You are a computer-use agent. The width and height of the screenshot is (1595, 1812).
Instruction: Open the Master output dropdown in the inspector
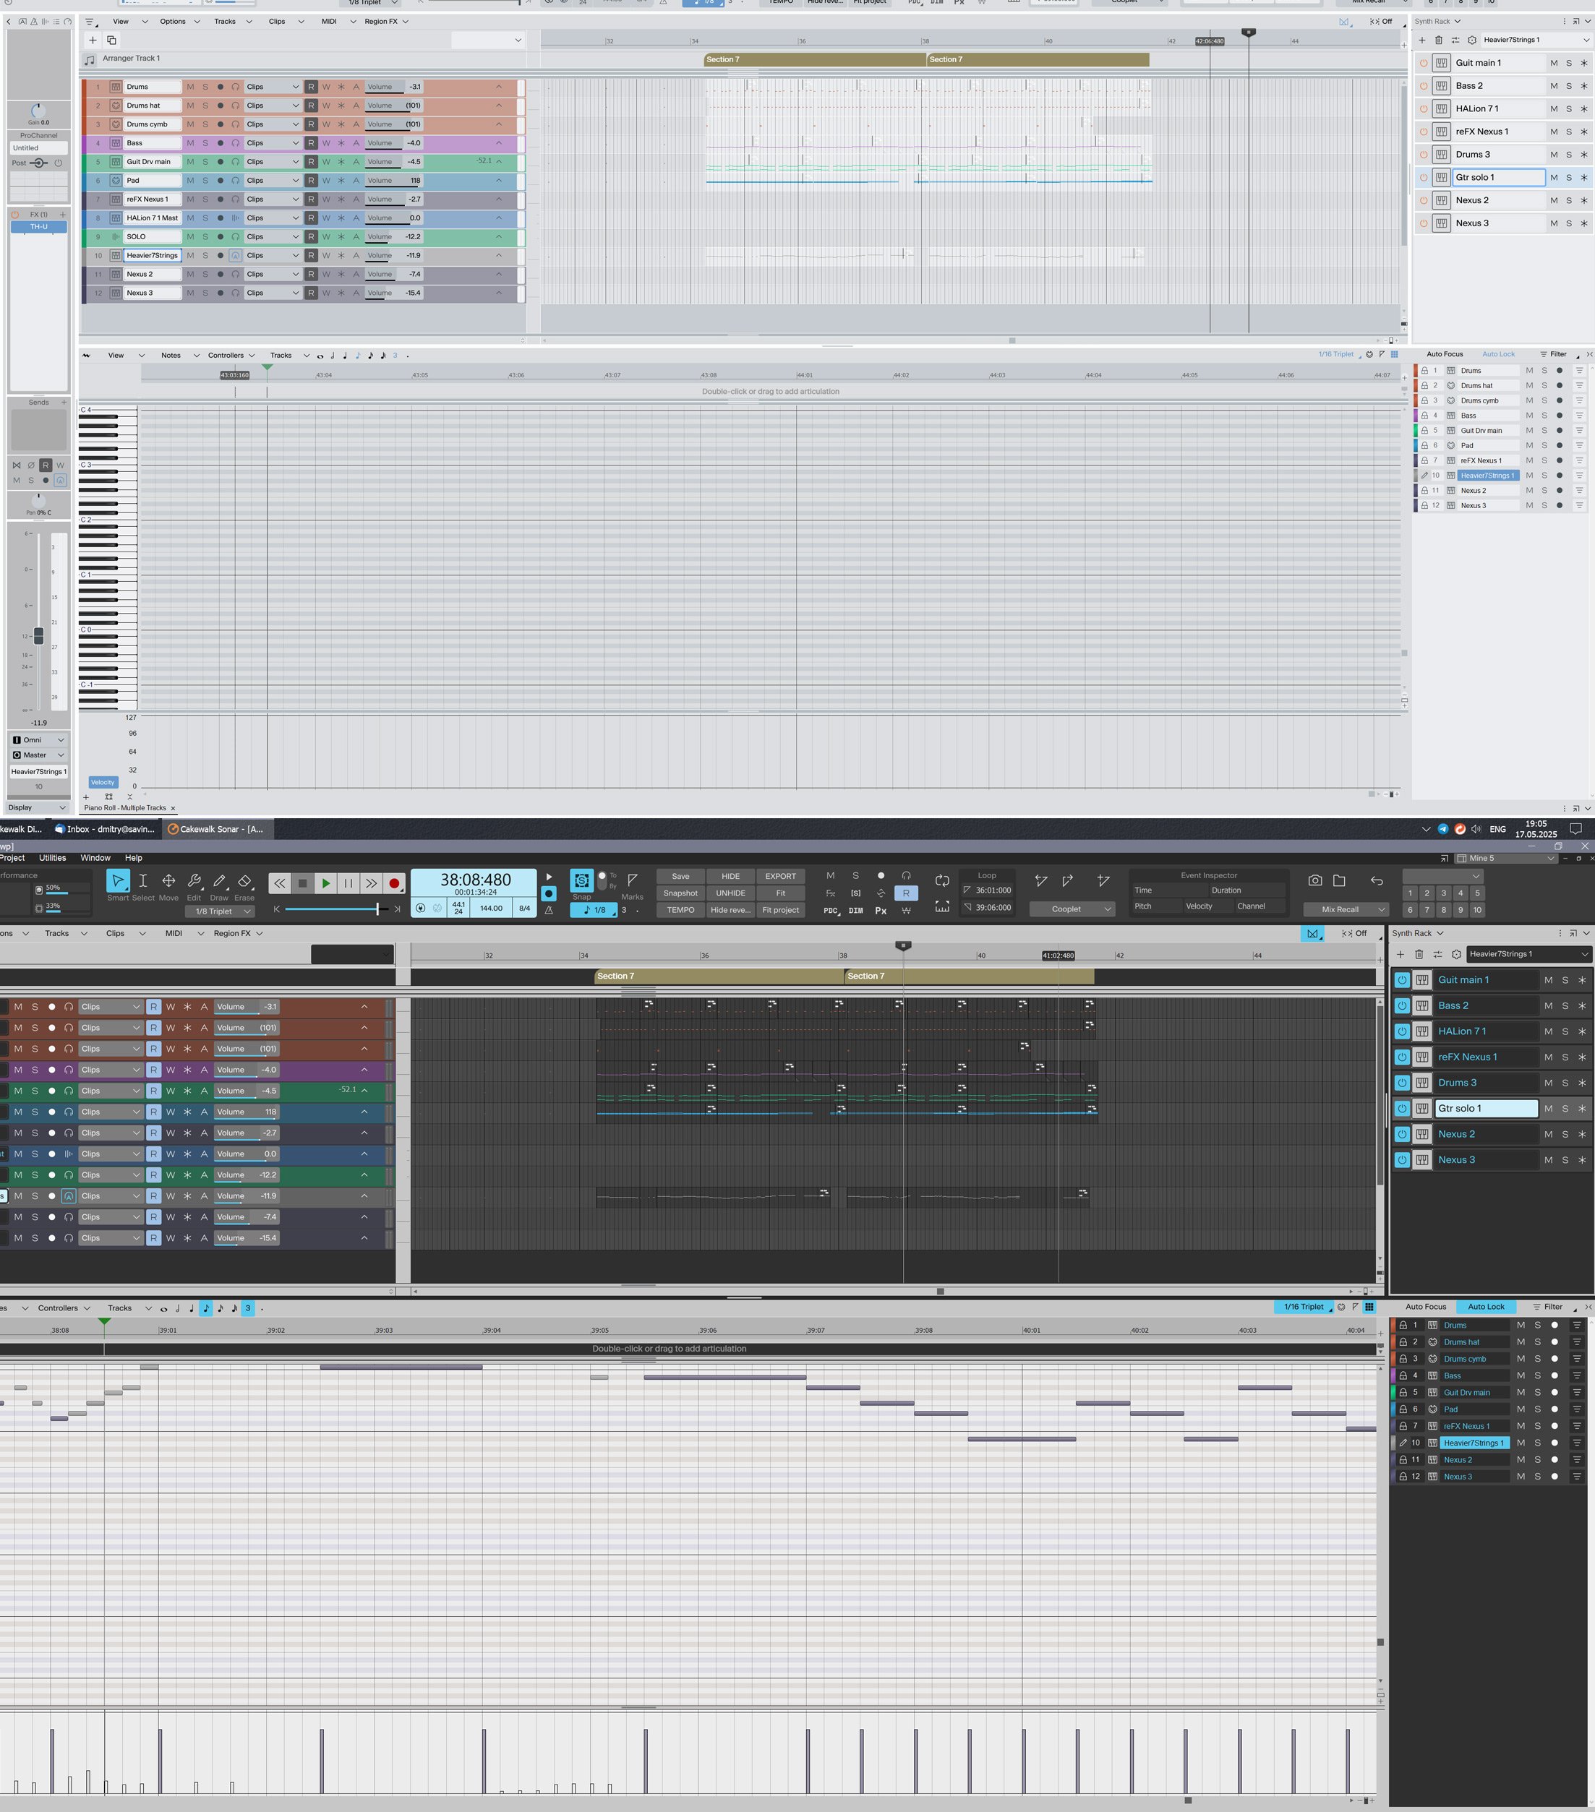tap(38, 755)
